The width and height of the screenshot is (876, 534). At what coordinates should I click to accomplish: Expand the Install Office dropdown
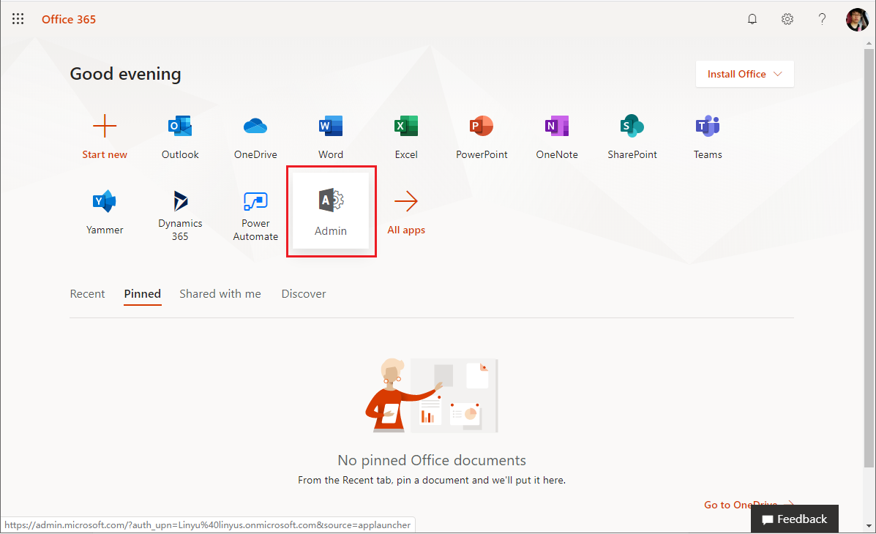point(745,74)
